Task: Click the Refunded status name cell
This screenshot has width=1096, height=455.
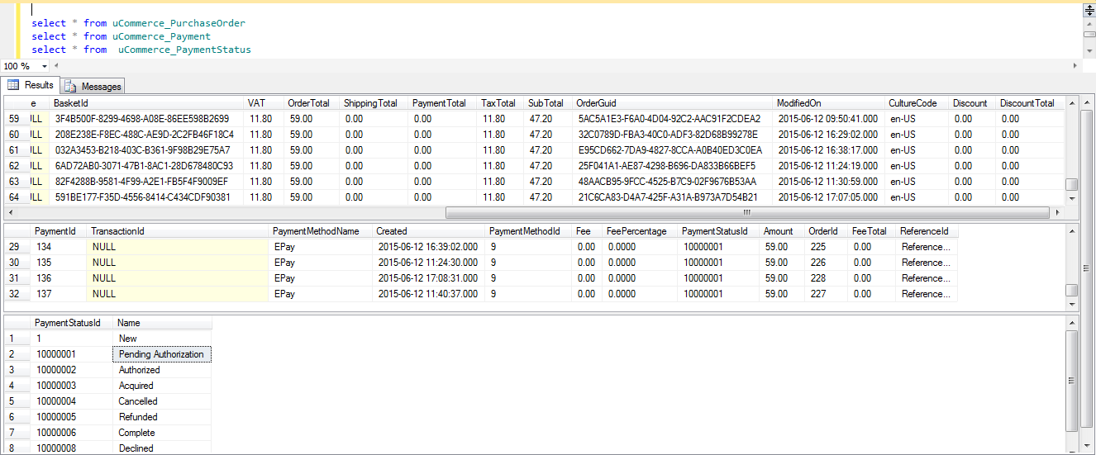Action: (x=162, y=417)
